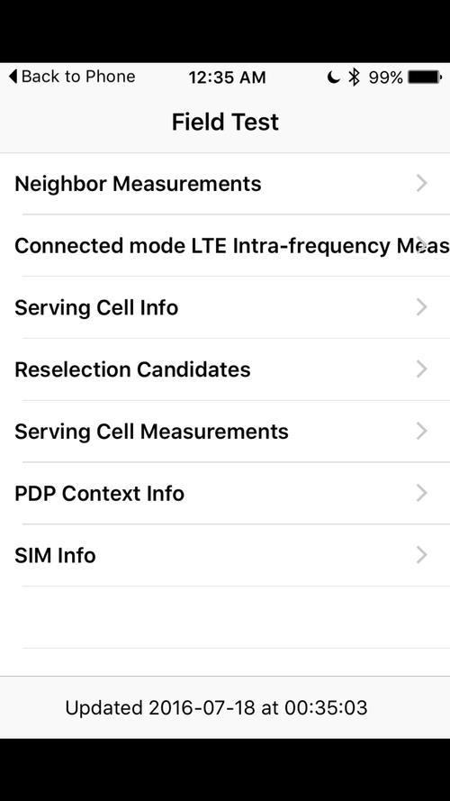This screenshot has width=450, height=801.
Task: Open Connected mode LTE Intra-frequency Measurements
Action: coord(225,246)
